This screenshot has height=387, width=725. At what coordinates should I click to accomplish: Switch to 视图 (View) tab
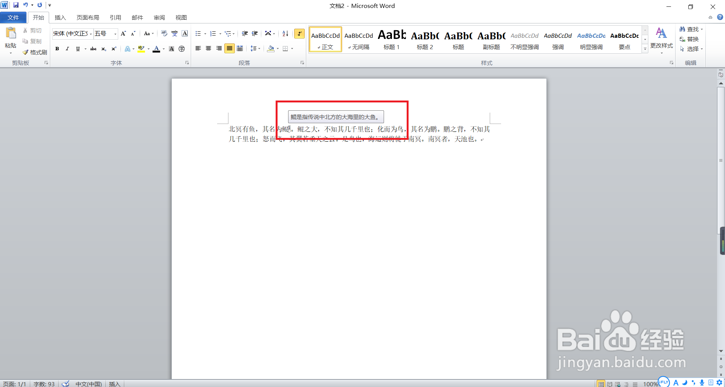click(x=181, y=17)
